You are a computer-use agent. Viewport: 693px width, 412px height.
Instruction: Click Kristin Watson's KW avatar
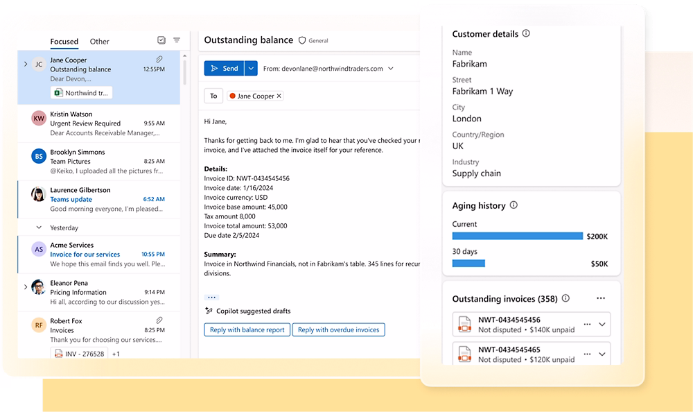point(39,118)
